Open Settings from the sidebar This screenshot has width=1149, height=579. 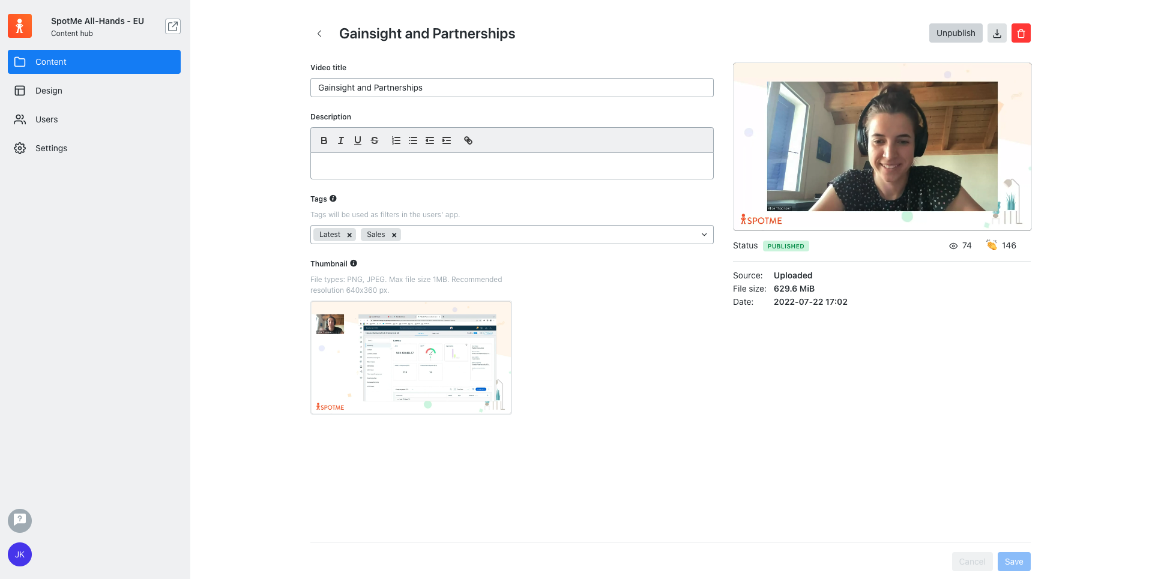94,148
